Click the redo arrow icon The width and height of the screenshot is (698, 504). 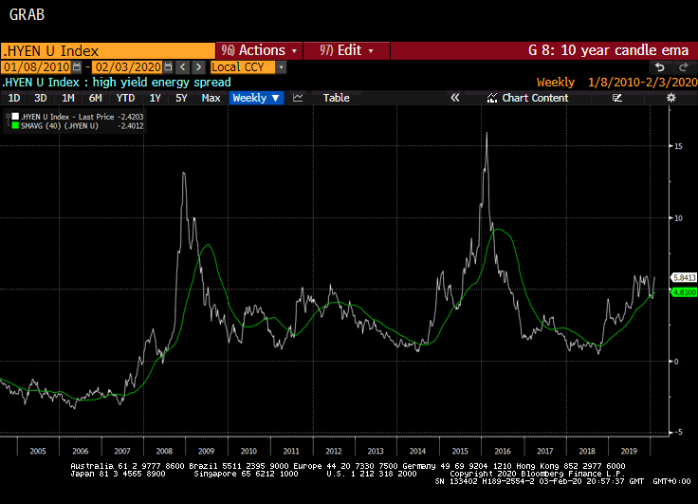[684, 67]
